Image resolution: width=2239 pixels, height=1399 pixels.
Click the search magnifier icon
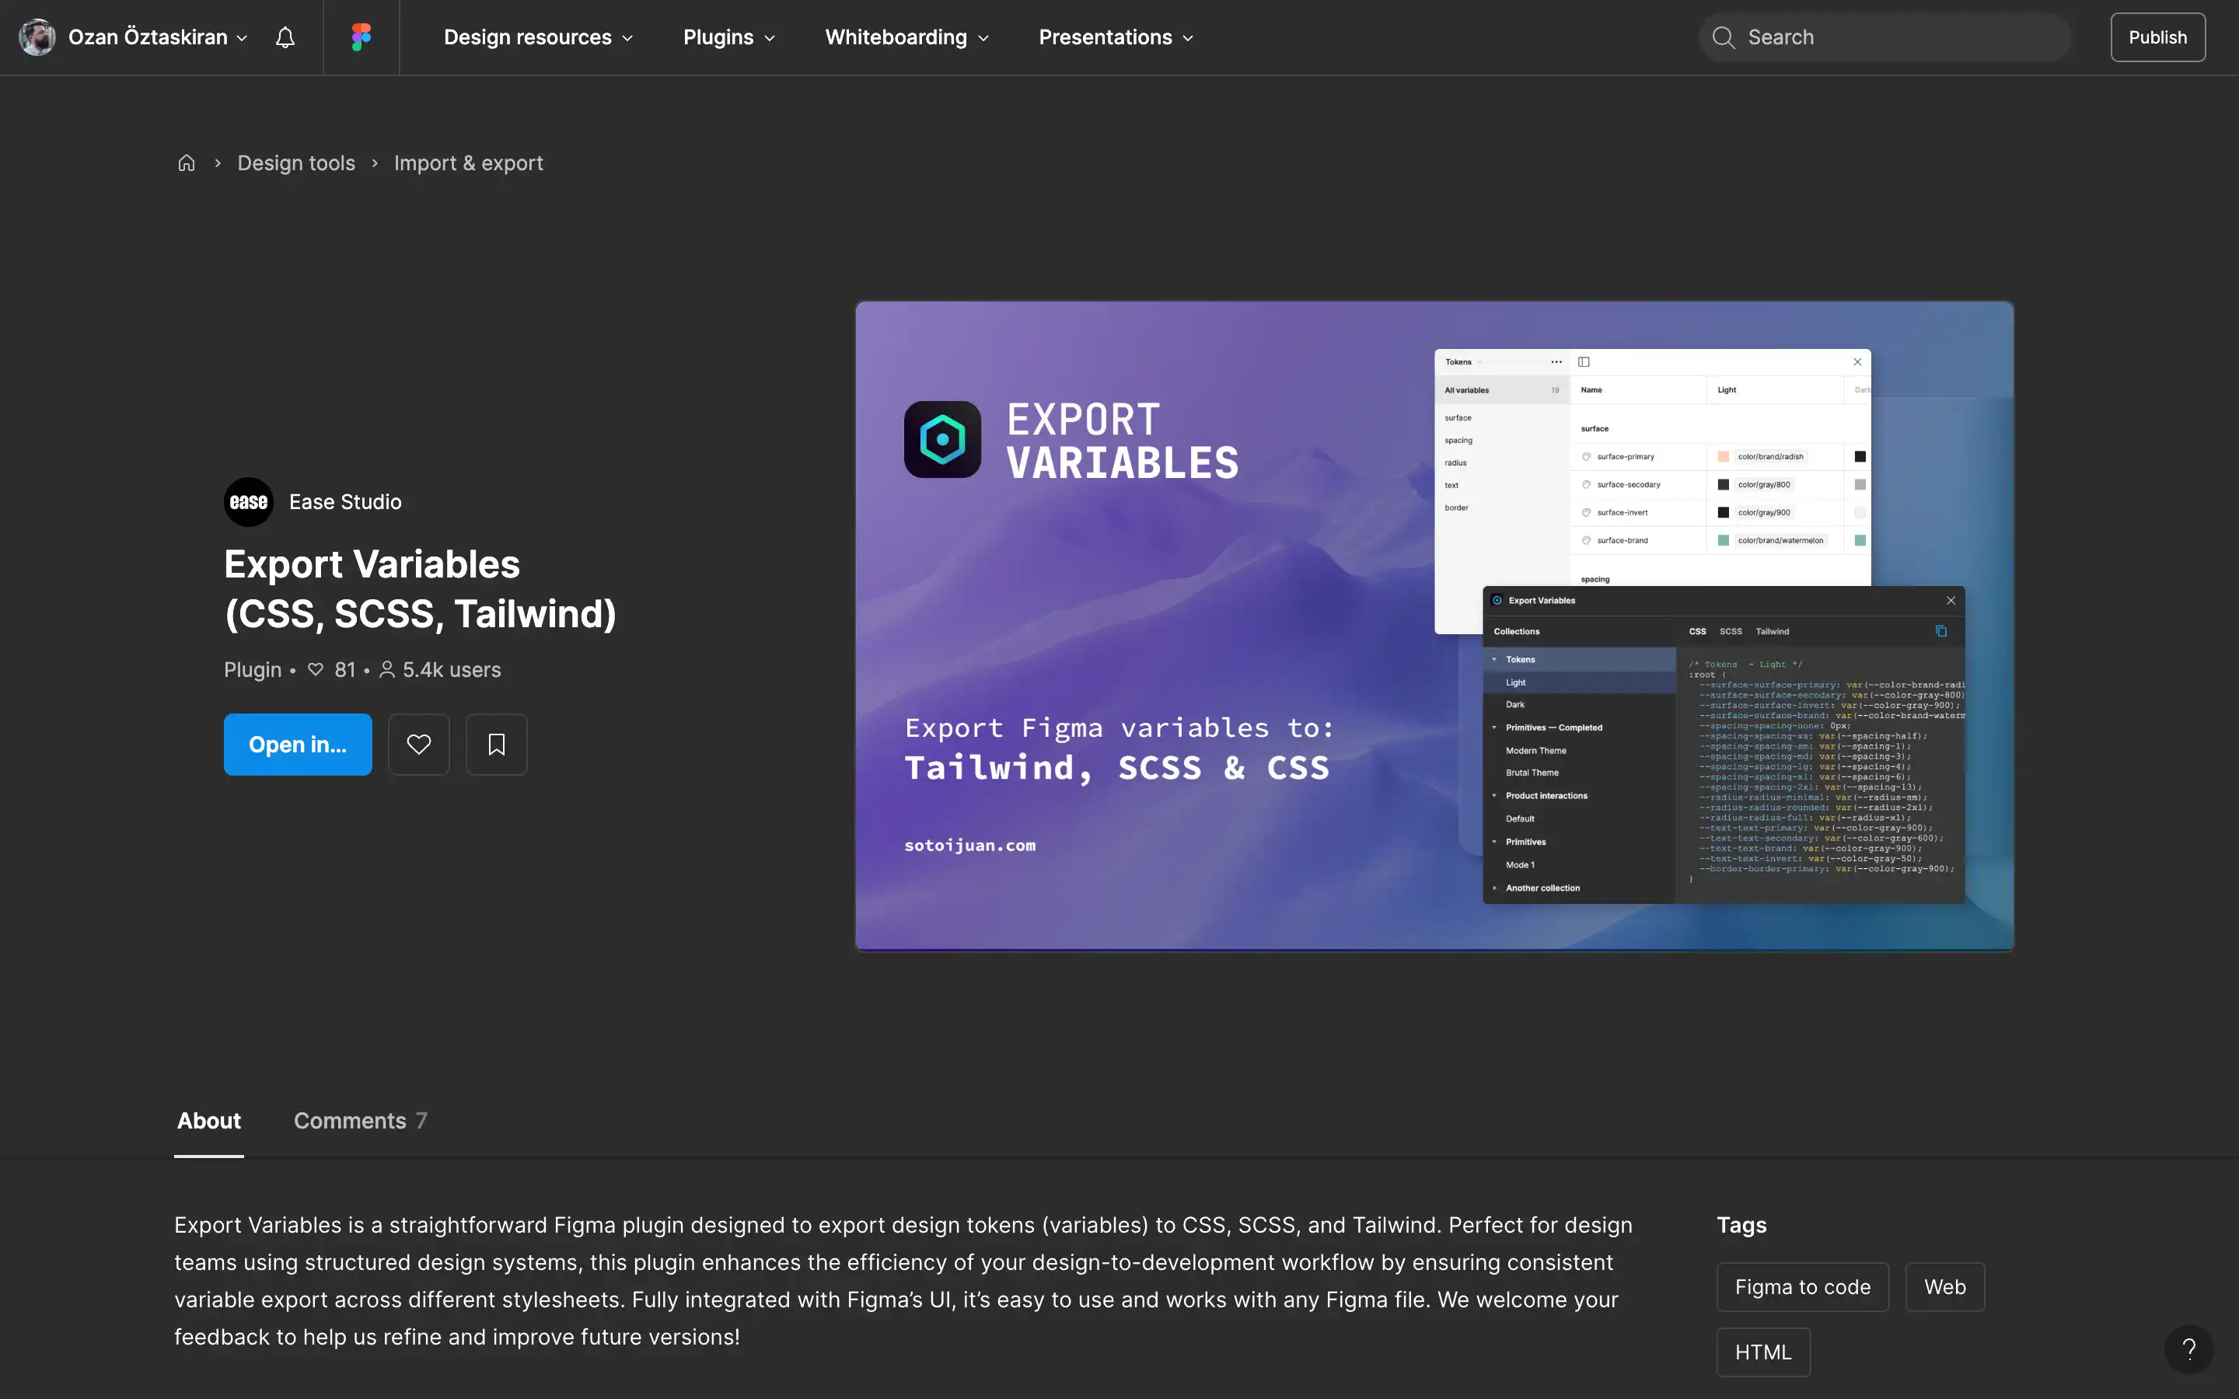(x=1723, y=37)
